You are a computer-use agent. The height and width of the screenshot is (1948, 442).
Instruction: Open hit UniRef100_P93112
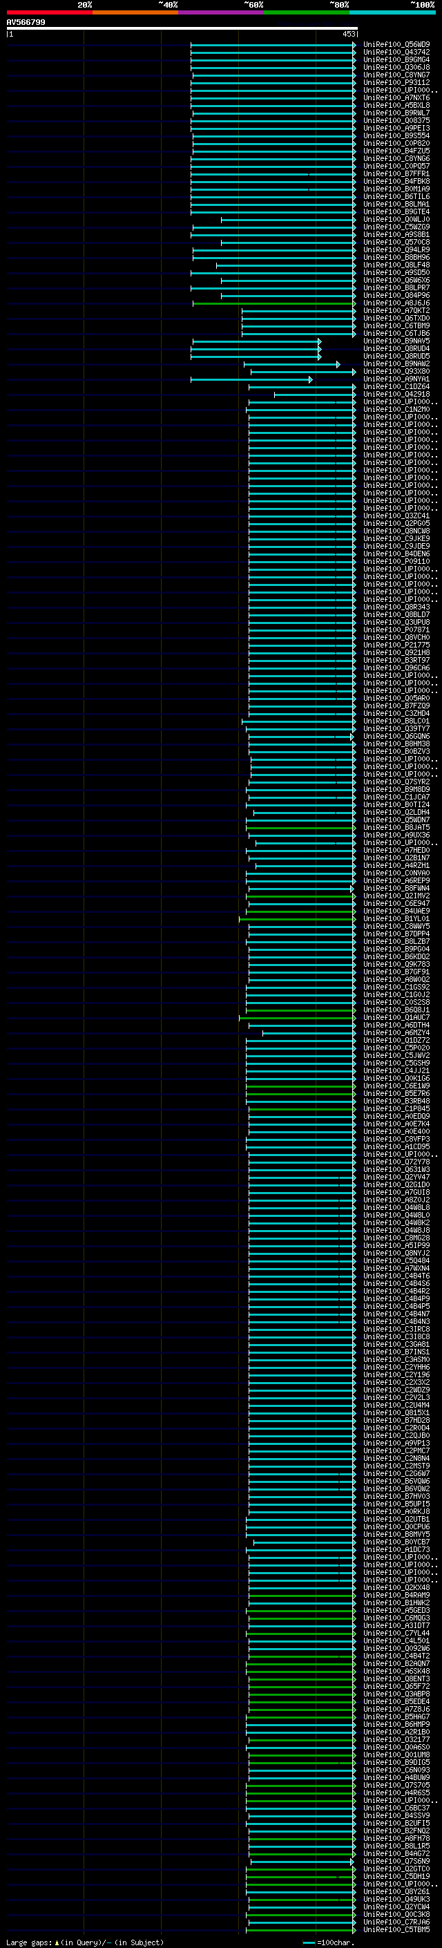[x=396, y=82]
